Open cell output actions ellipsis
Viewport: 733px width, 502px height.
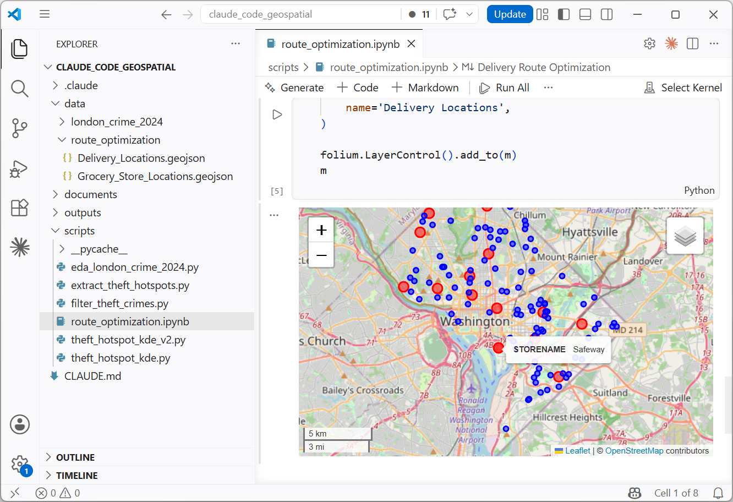tap(274, 215)
